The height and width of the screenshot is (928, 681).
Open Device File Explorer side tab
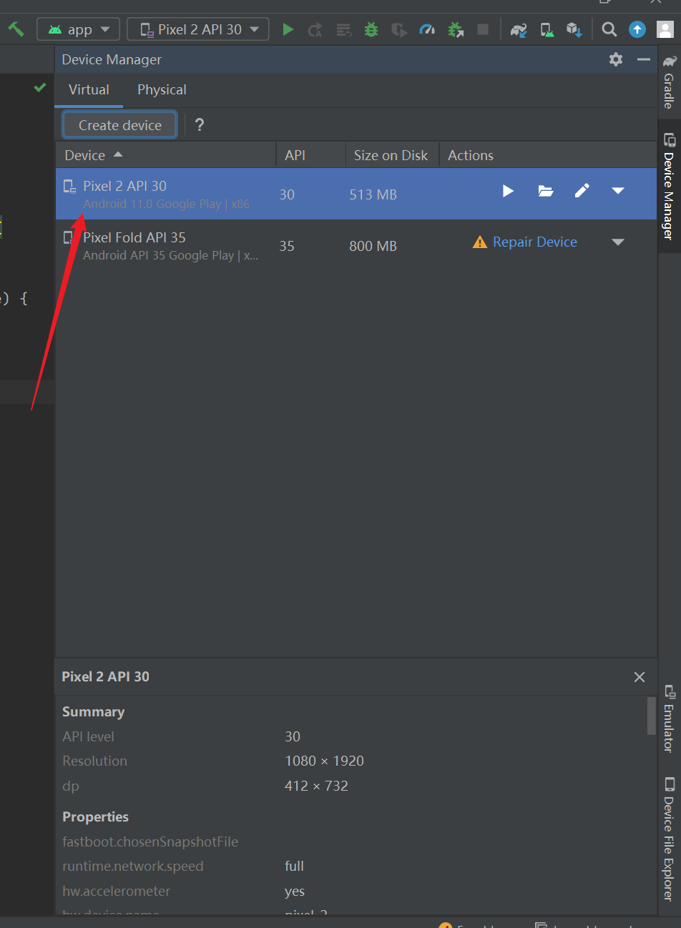(669, 839)
